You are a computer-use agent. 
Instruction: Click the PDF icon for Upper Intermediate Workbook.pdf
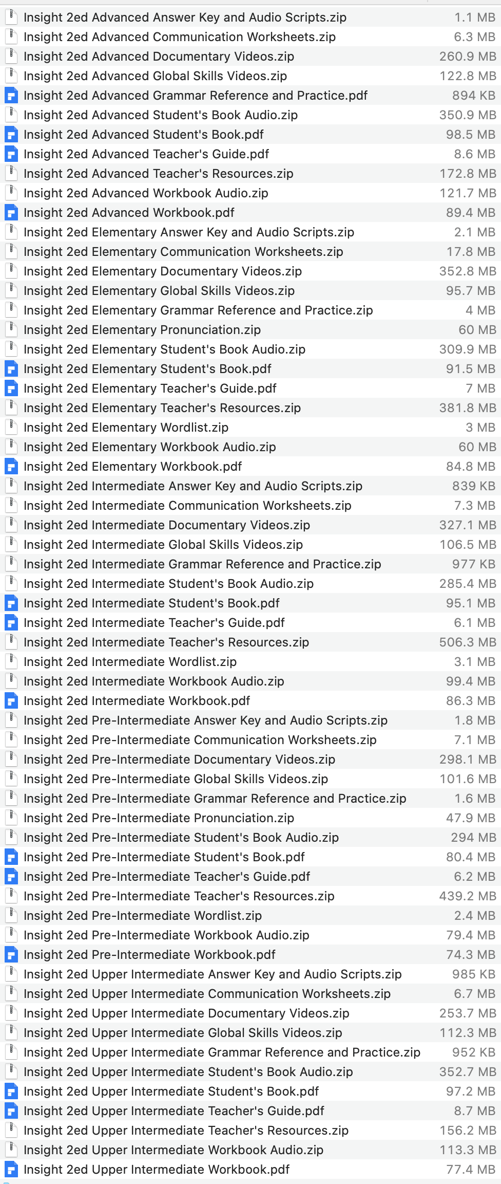(11, 1169)
